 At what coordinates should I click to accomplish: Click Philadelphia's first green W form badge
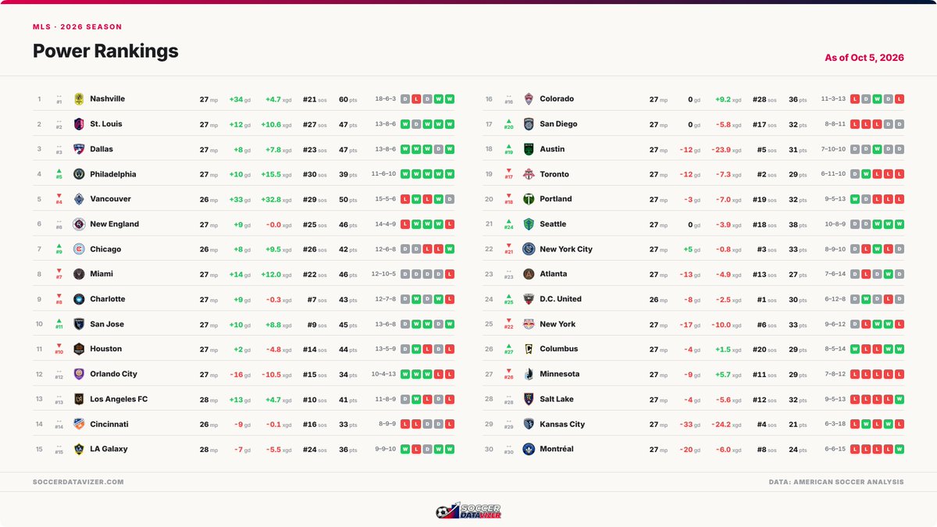(405, 174)
